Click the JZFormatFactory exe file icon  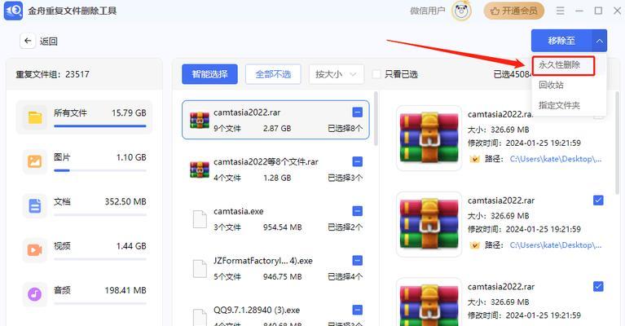pos(200,269)
